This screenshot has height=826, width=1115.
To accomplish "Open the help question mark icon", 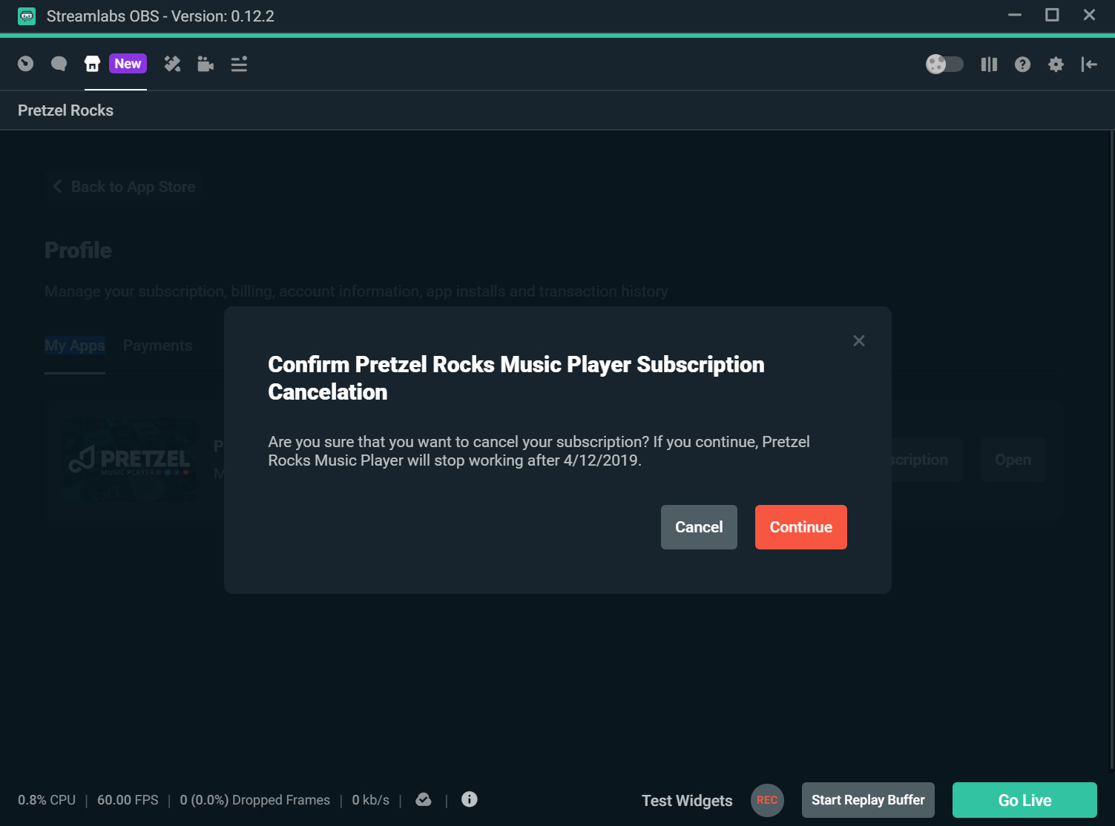I will point(1022,65).
